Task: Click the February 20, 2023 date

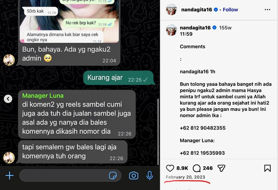Action: [185, 177]
